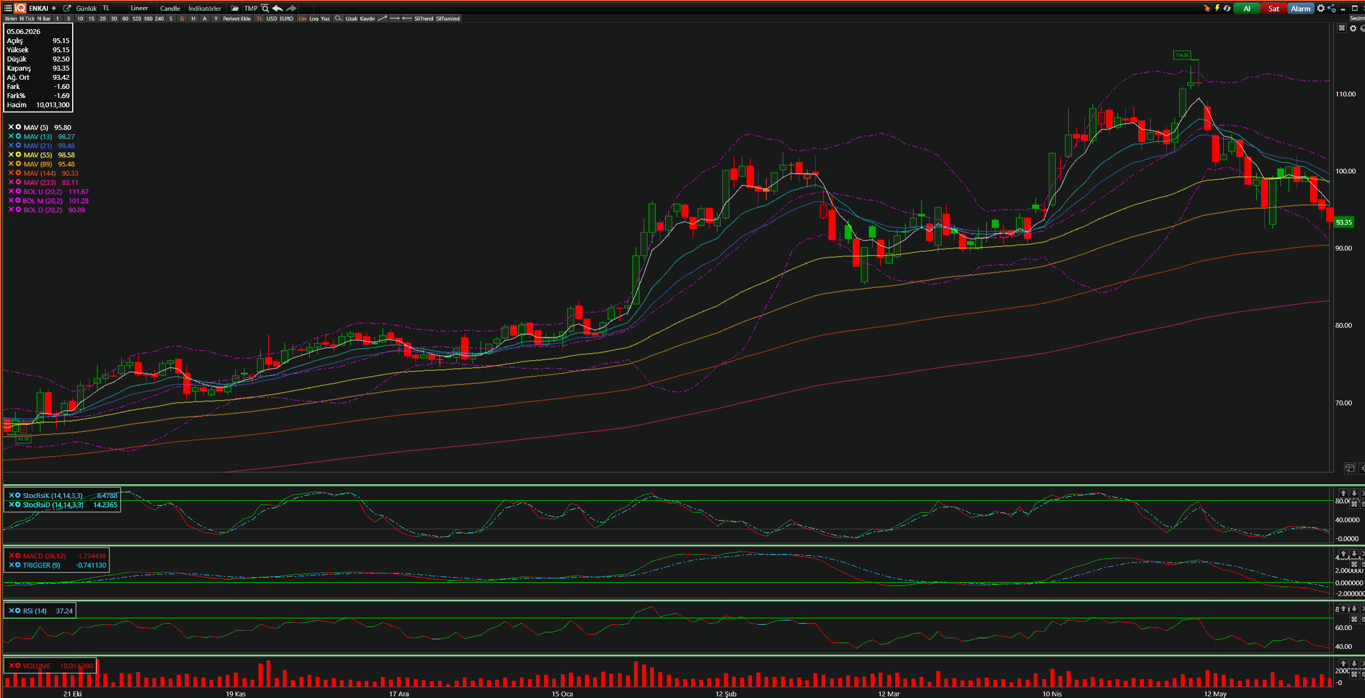Select the H weekly period

tap(193, 18)
